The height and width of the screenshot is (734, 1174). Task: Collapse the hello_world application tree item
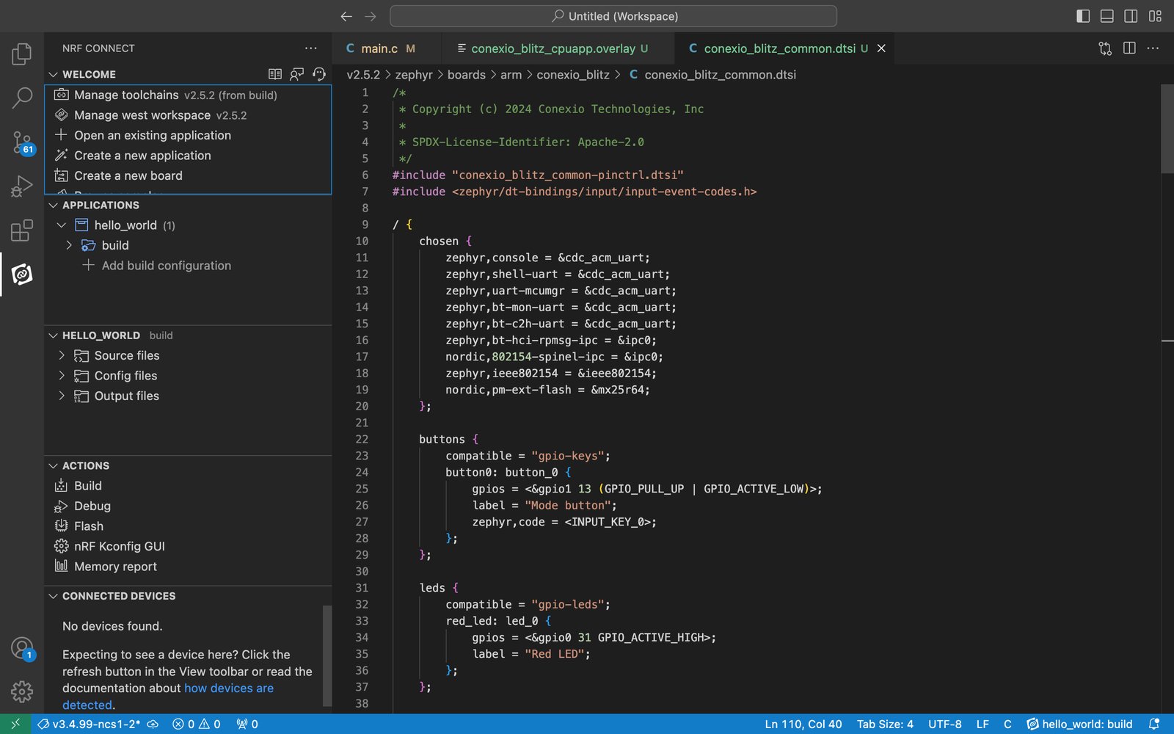[x=62, y=225]
